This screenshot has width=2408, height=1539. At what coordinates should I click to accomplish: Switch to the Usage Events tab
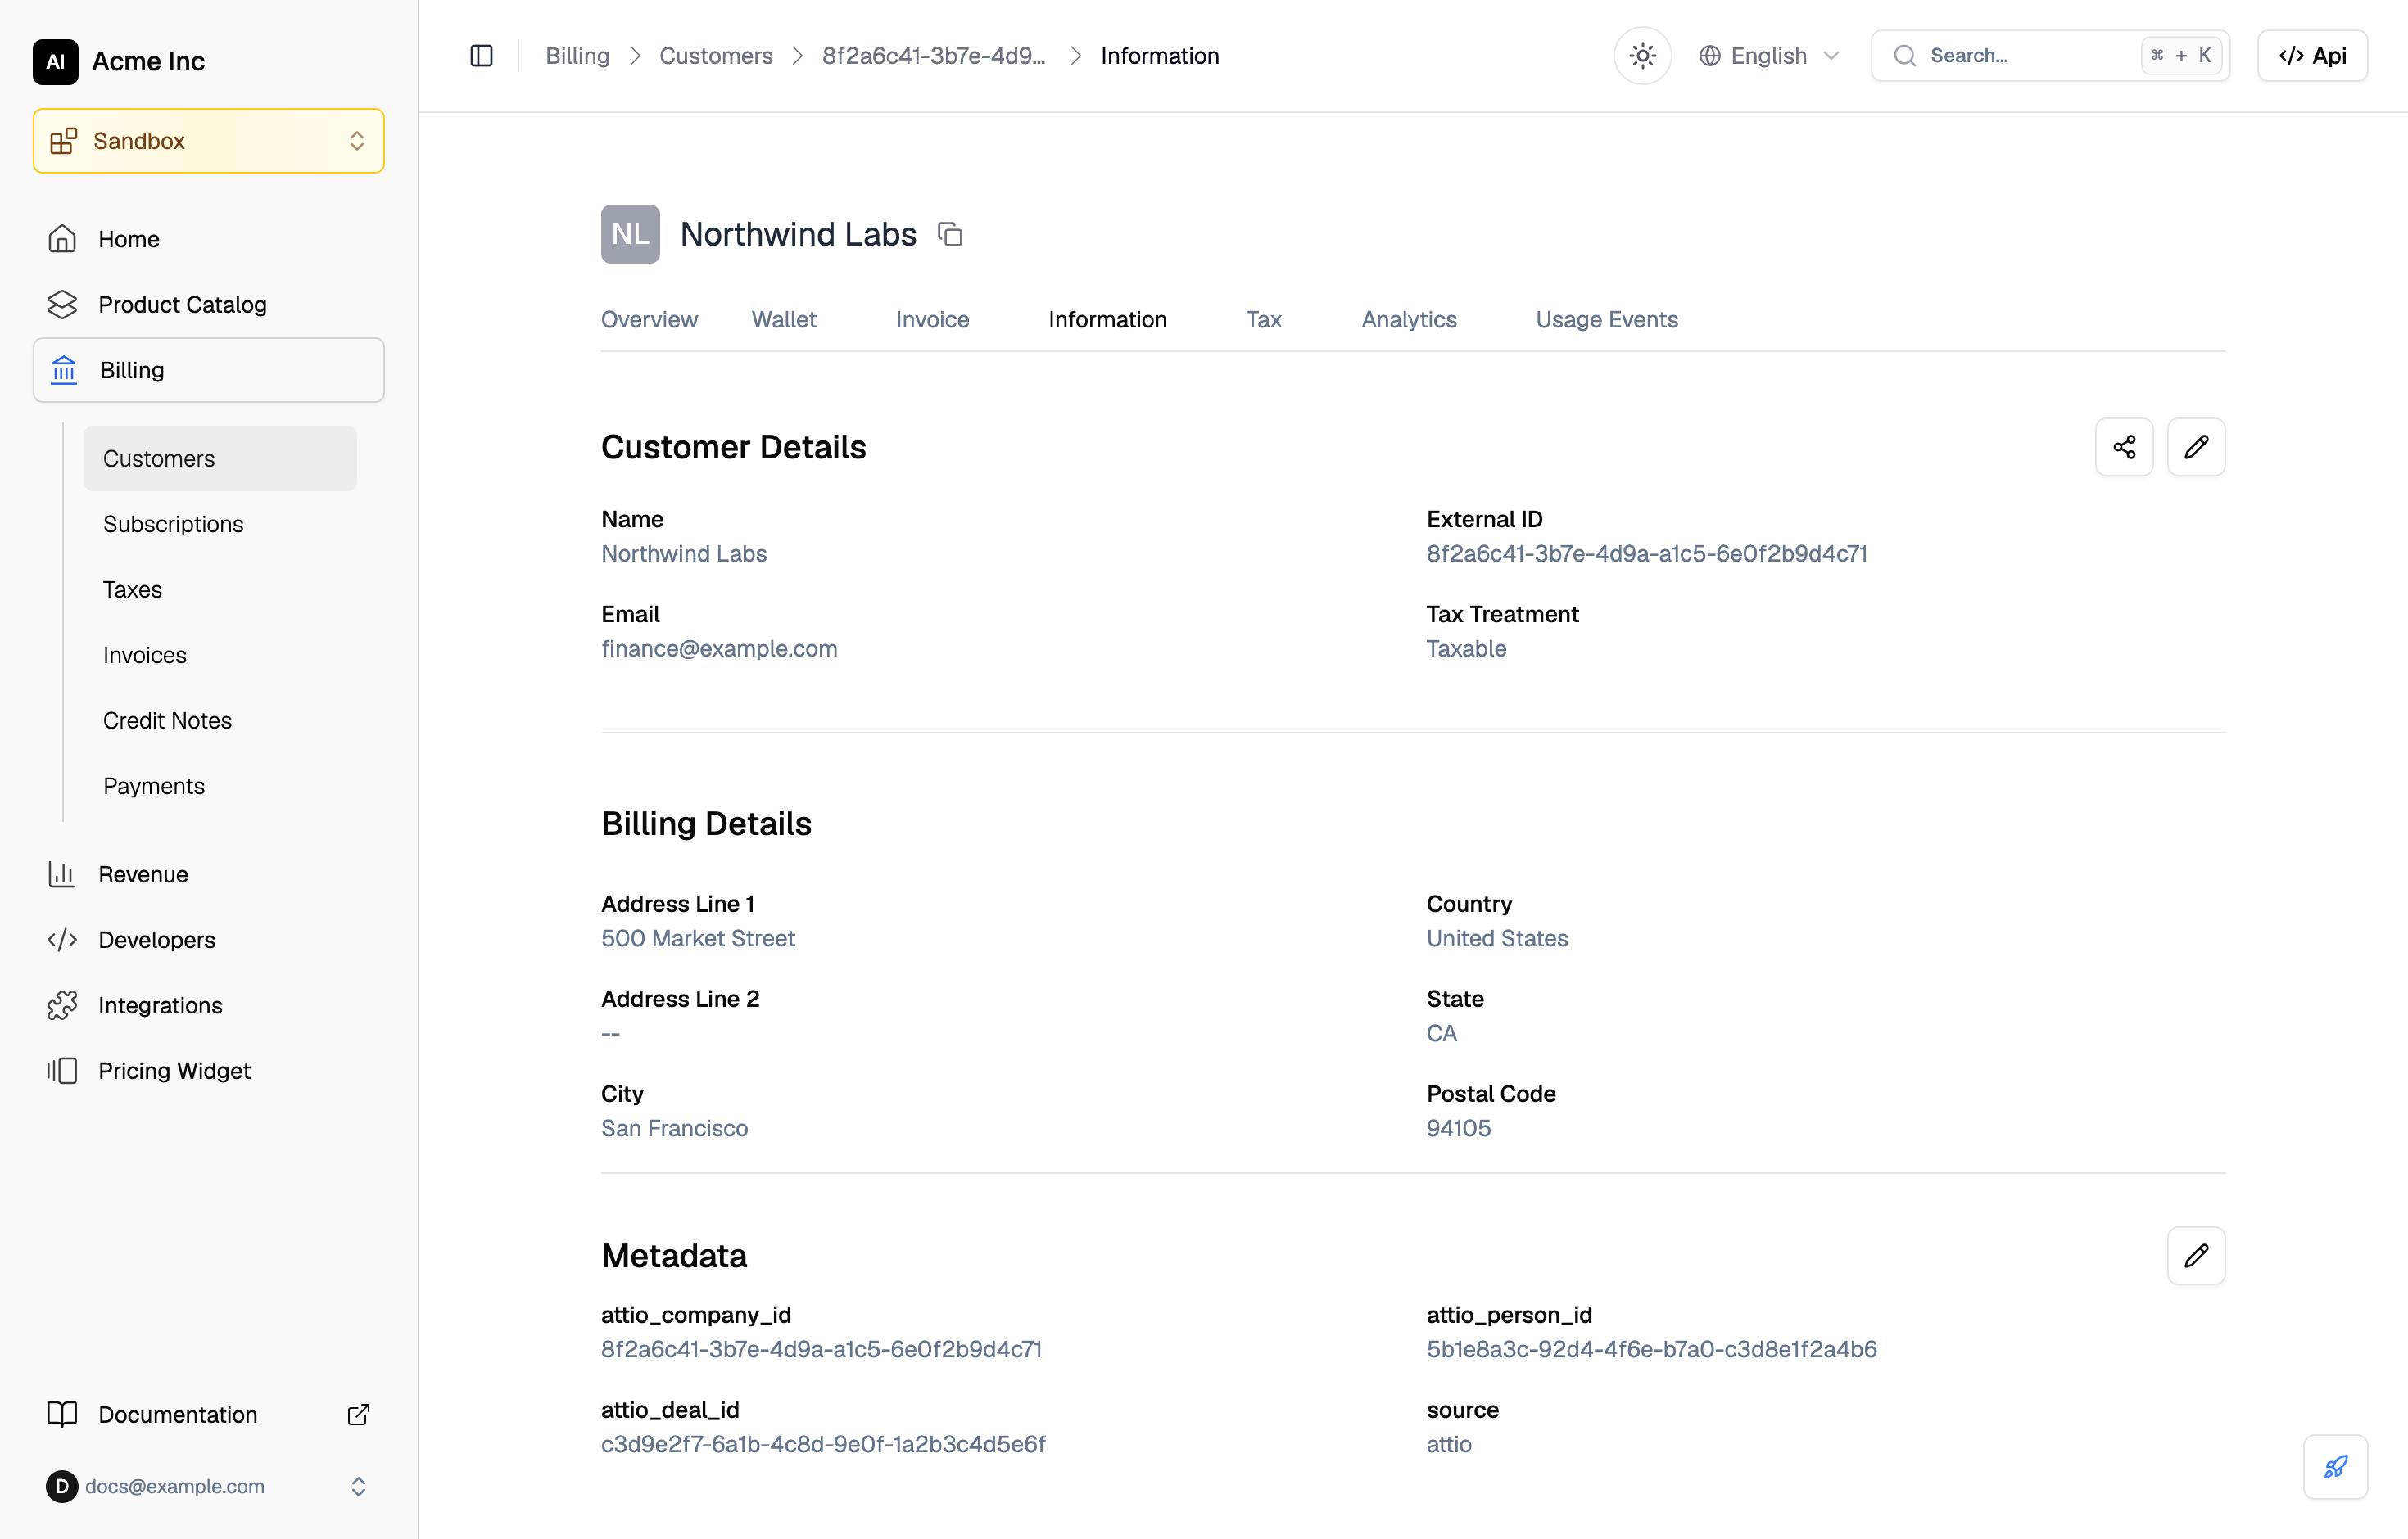click(1606, 320)
